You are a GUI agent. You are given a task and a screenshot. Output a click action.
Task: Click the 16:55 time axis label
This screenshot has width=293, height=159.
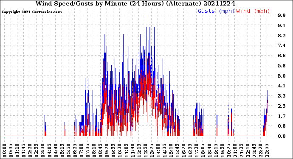(190, 151)
